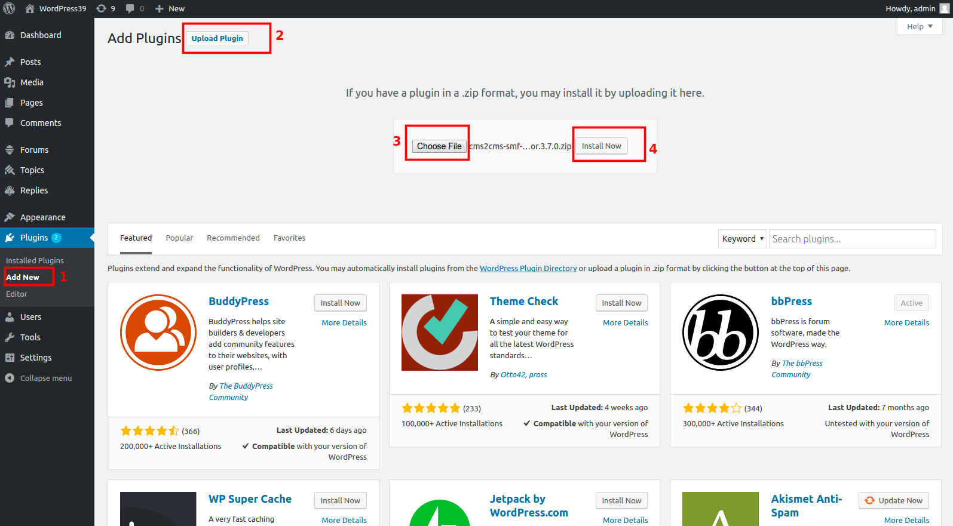The image size is (953, 526).
Task: Click the Plugins plug icon
Action: click(10, 238)
